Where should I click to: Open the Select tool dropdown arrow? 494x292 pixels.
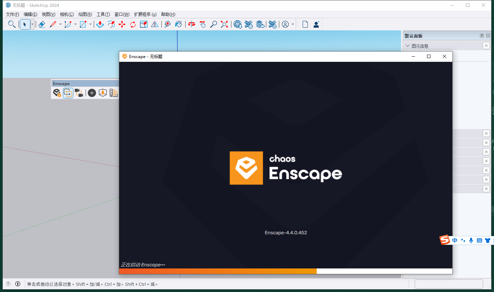click(x=32, y=24)
